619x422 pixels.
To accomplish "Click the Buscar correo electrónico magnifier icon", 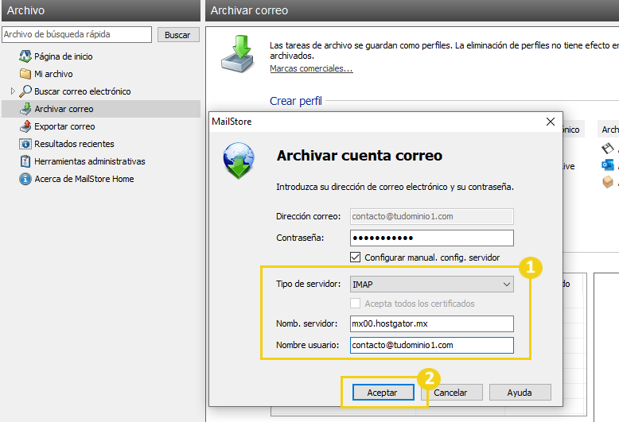I will (x=25, y=91).
